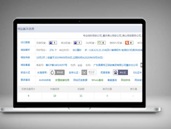Click the 百度信誉 unverified badge
Screen dimensions: 171x129
[120, 72]
